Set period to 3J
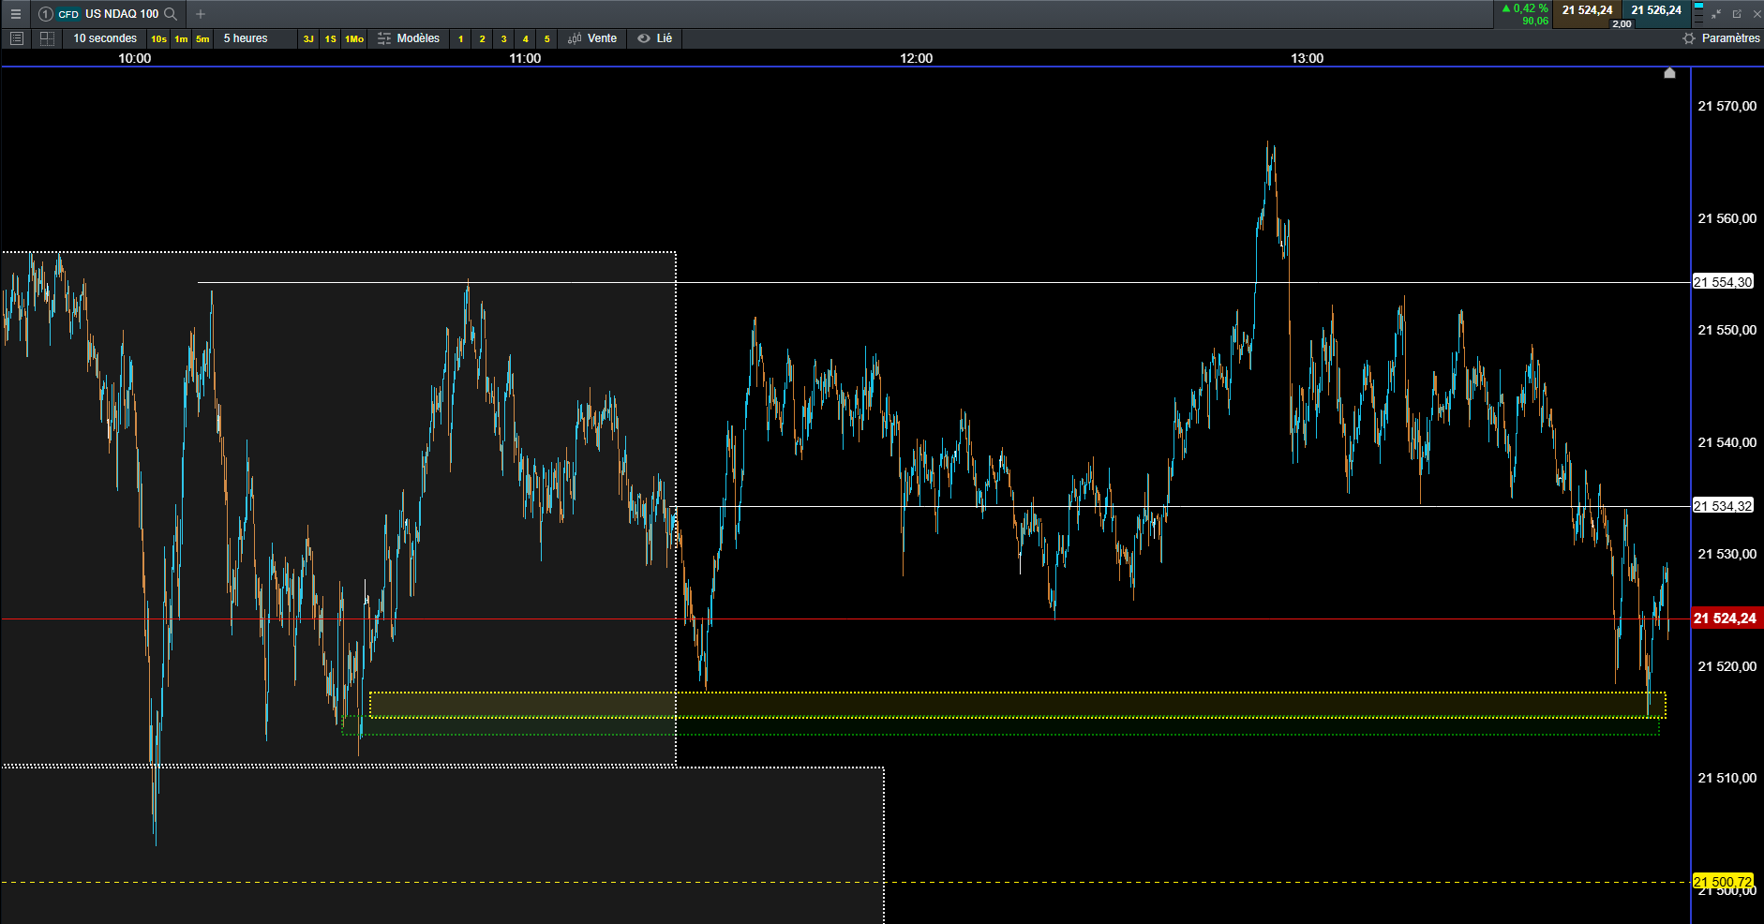 (x=308, y=38)
